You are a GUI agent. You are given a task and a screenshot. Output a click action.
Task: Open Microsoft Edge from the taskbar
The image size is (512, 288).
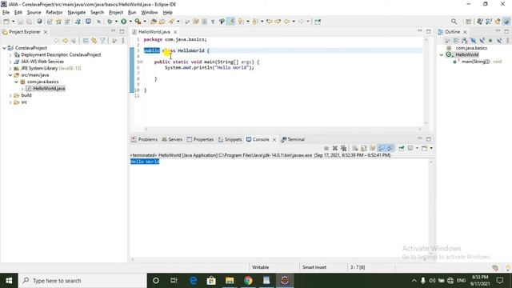click(193, 281)
